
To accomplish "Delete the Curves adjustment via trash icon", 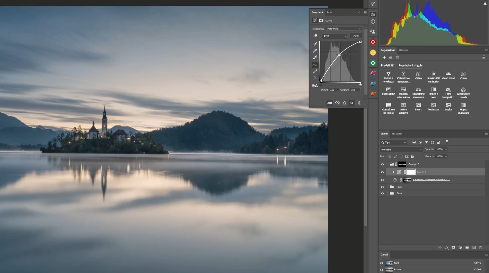I will (x=359, y=103).
